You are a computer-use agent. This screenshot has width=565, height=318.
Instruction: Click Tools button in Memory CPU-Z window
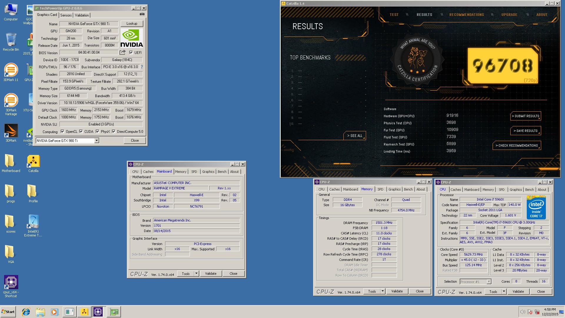click(x=372, y=291)
